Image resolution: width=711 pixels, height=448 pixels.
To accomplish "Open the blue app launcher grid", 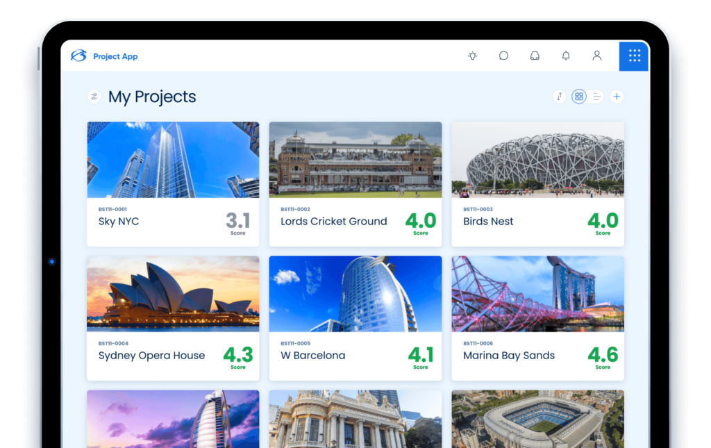I will (x=634, y=56).
